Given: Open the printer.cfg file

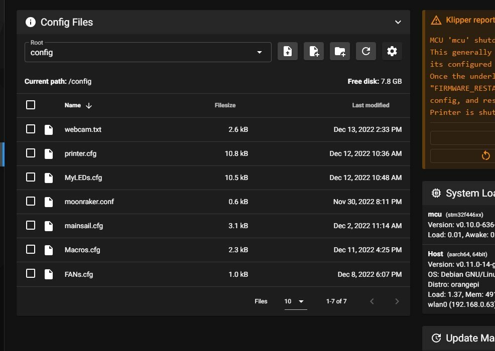Looking at the screenshot, I should click(x=80, y=153).
